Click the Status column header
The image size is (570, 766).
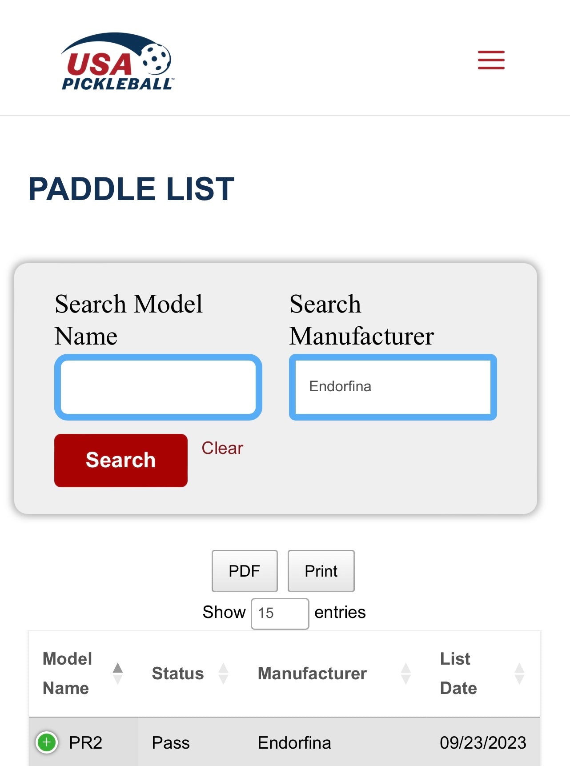coord(177,674)
